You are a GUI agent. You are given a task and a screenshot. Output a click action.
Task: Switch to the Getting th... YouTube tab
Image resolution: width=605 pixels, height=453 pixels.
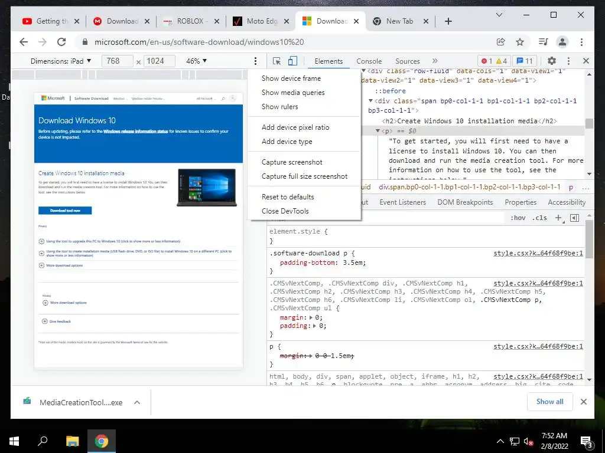(51, 21)
